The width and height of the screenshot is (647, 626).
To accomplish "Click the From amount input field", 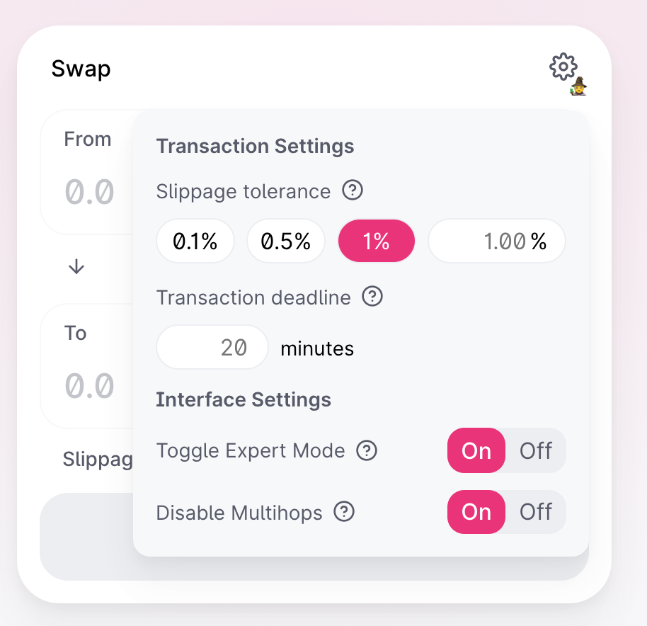I will (x=89, y=192).
